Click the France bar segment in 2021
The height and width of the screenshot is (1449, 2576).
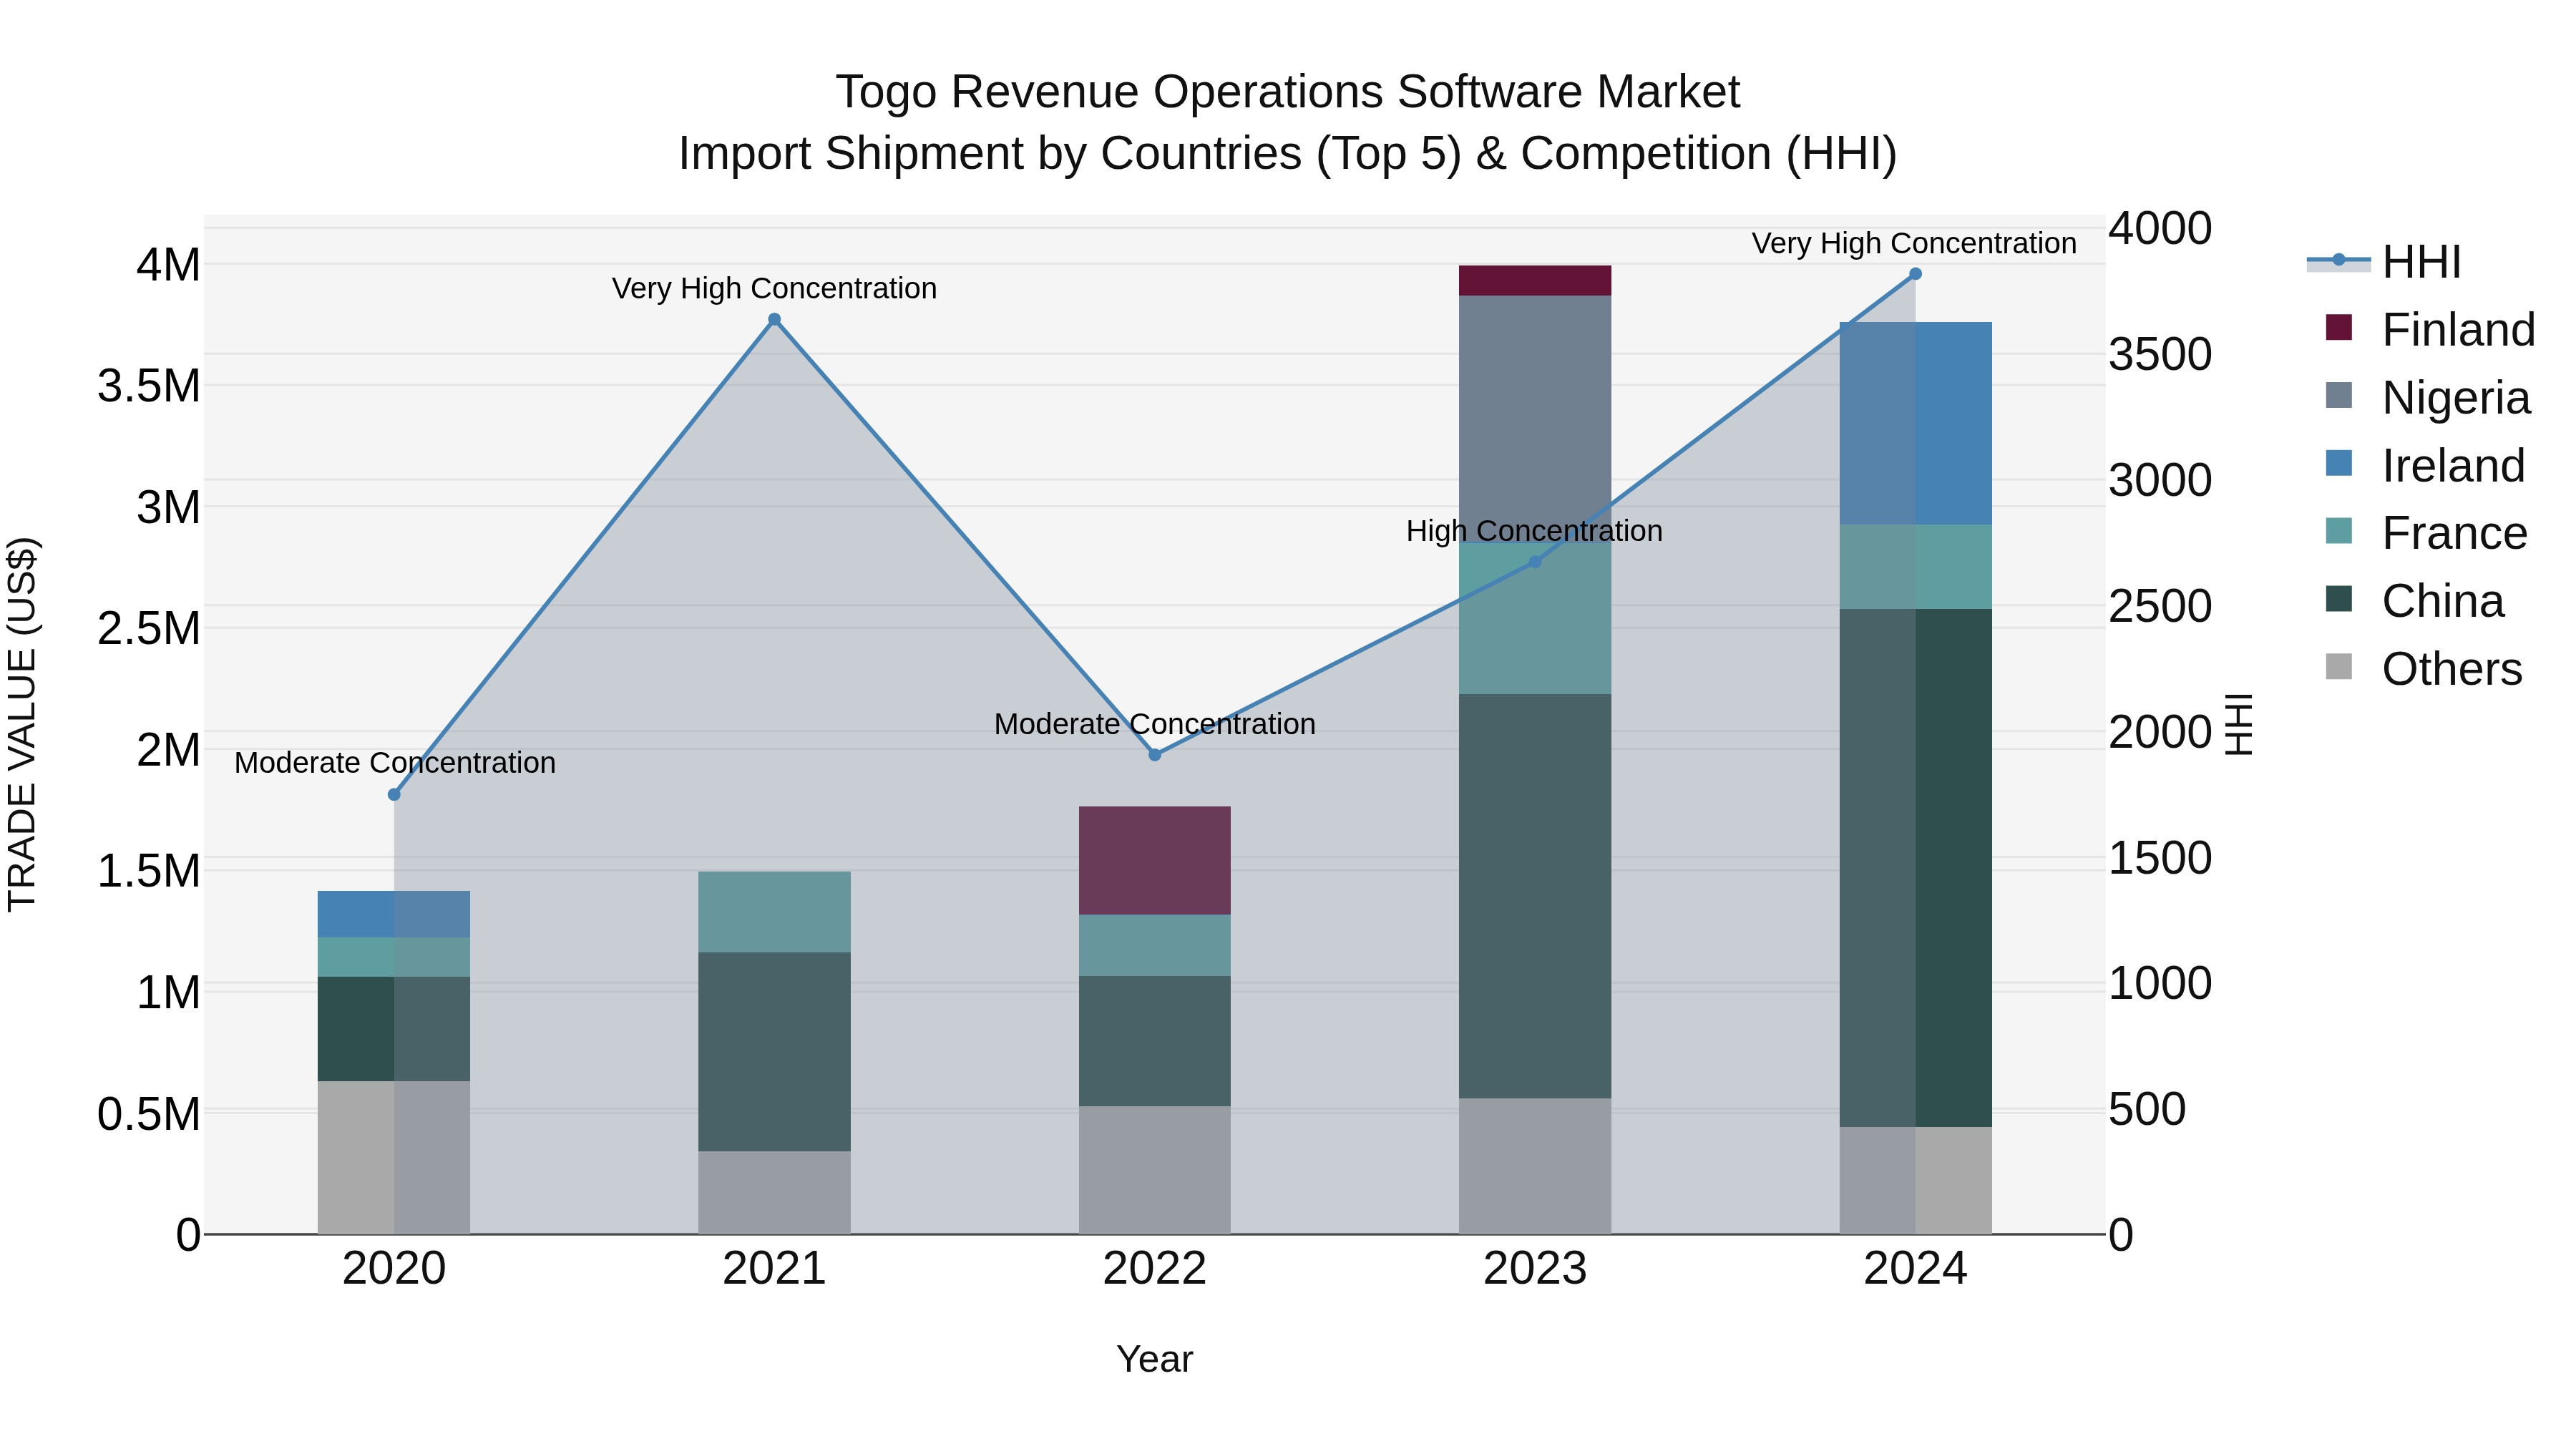(x=774, y=912)
